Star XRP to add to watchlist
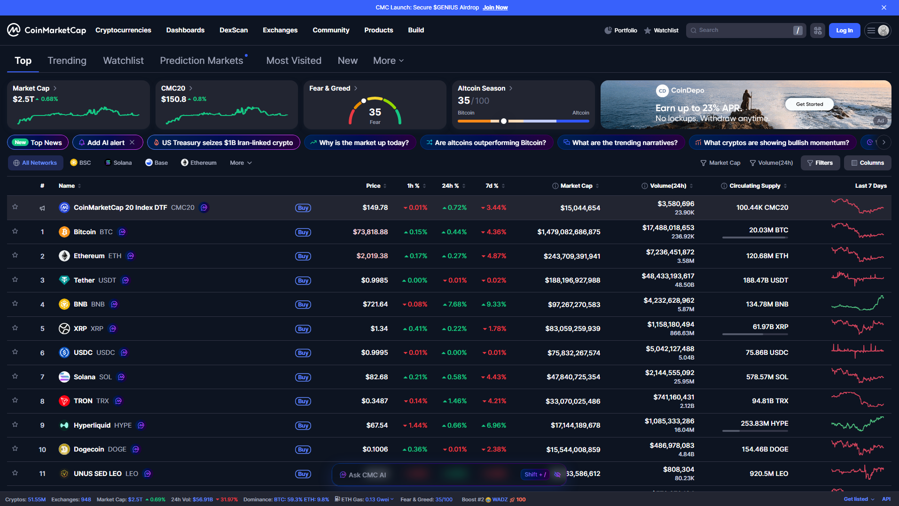Image resolution: width=899 pixels, height=506 pixels. pos(15,328)
